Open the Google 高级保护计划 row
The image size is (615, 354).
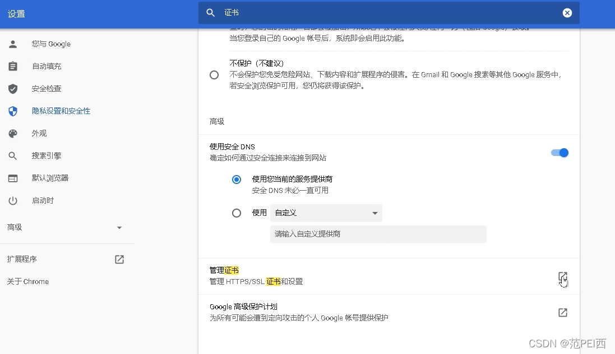tap(389, 312)
